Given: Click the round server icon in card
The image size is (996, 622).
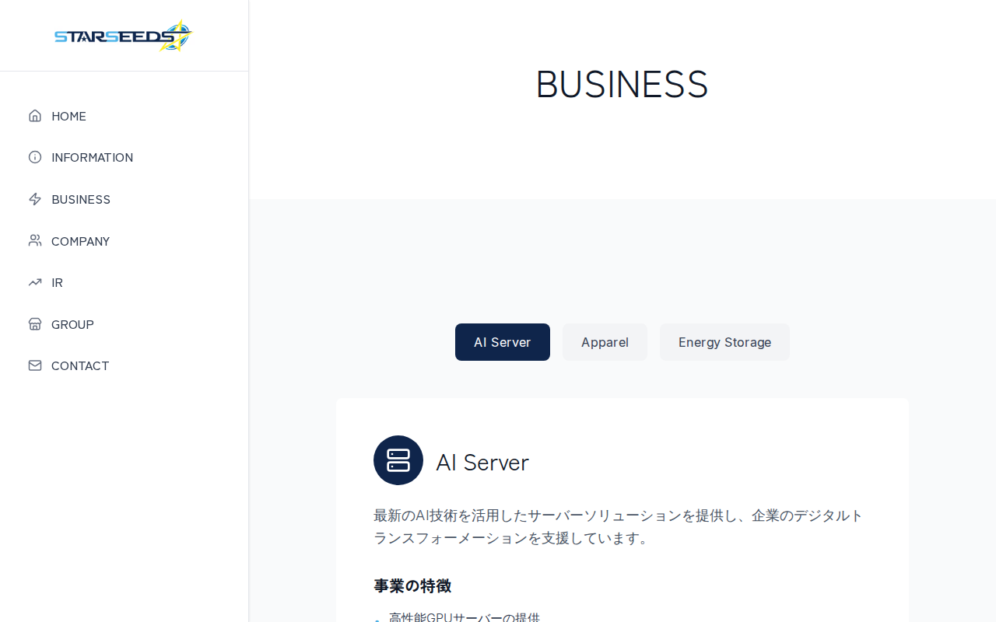Looking at the screenshot, I should (x=398, y=460).
